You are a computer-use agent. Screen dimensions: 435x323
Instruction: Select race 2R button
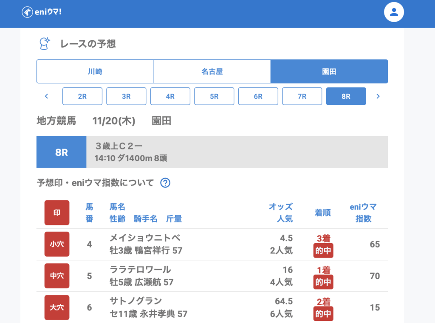pyautogui.click(x=82, y=96)
